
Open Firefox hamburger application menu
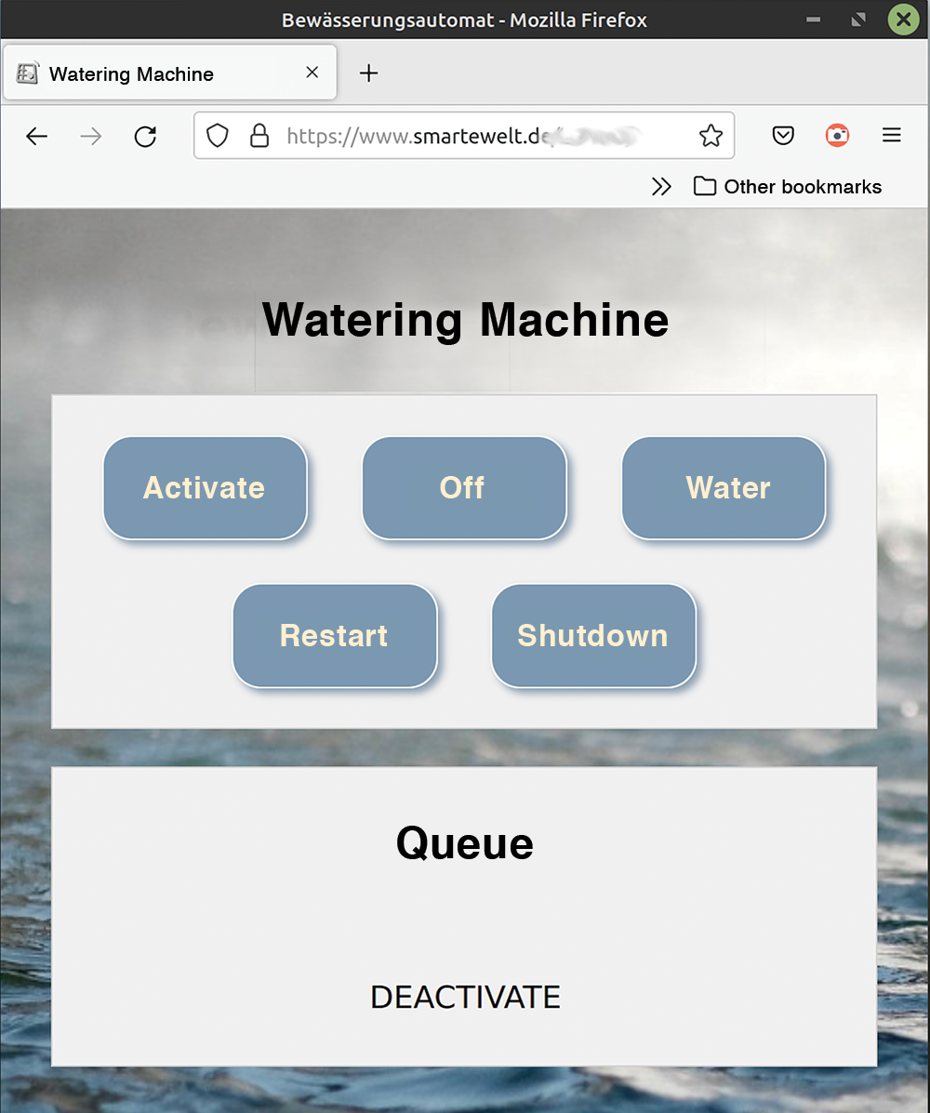pos(892,135)
